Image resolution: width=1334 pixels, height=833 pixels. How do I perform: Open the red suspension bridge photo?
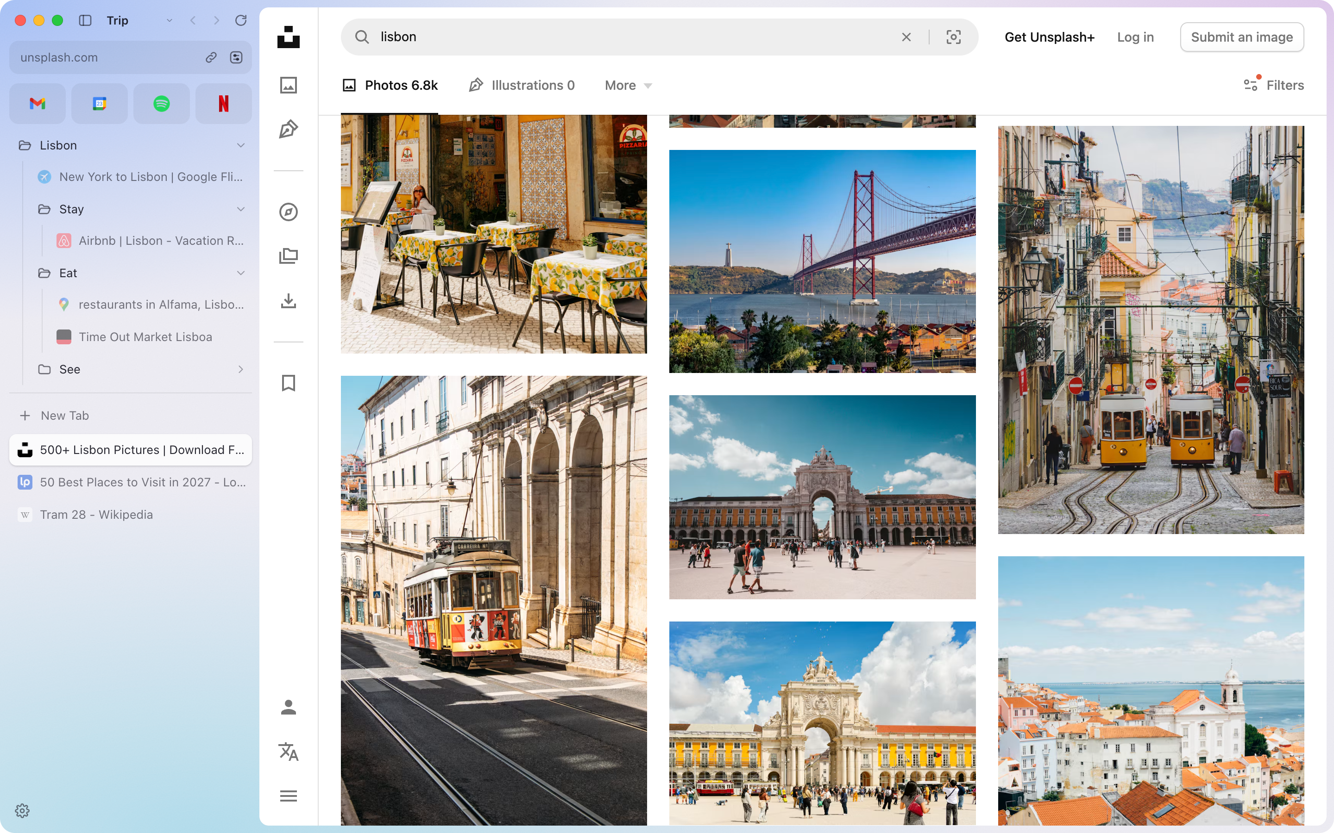click(823, 261)
